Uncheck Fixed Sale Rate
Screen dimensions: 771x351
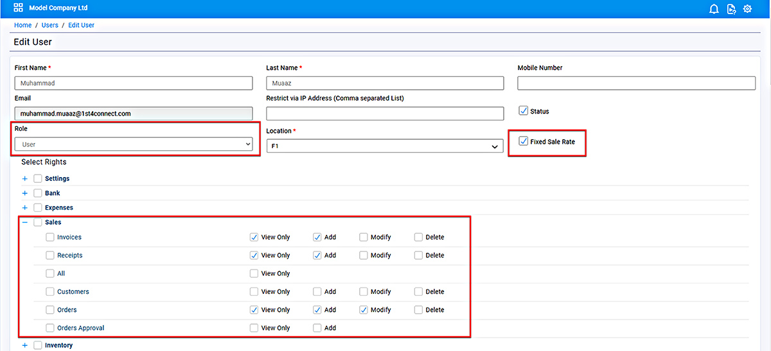[x=524, y=141]
